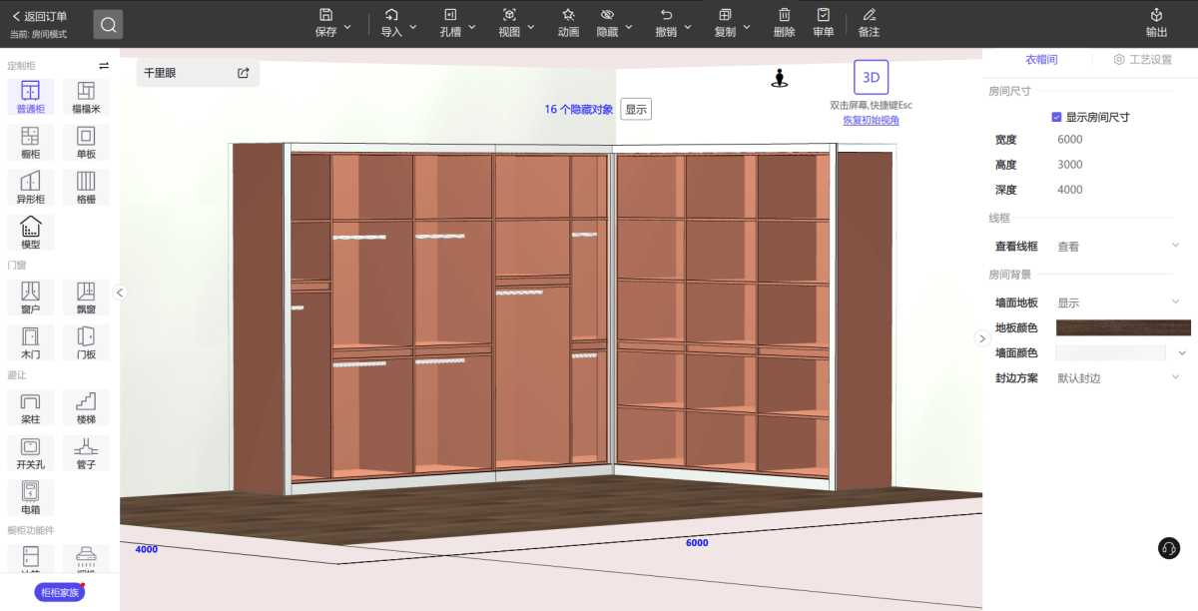Image resolution: width=1198 pixels, height=611 pixels.
Task: Switch to the 衣帽间 tab
Action: [1041, 60]
